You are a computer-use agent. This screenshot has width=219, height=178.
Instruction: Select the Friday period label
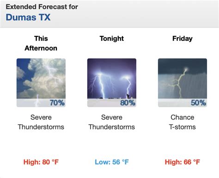182,39
